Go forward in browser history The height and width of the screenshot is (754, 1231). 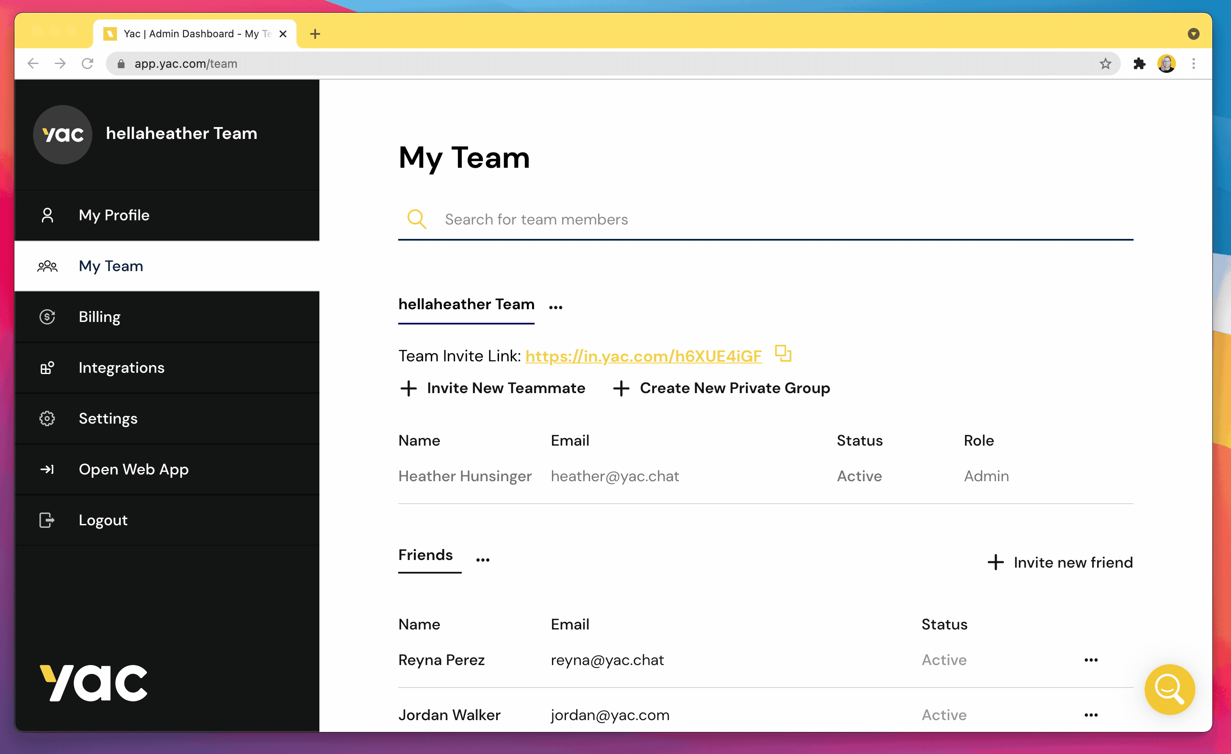tap(60, 64)
